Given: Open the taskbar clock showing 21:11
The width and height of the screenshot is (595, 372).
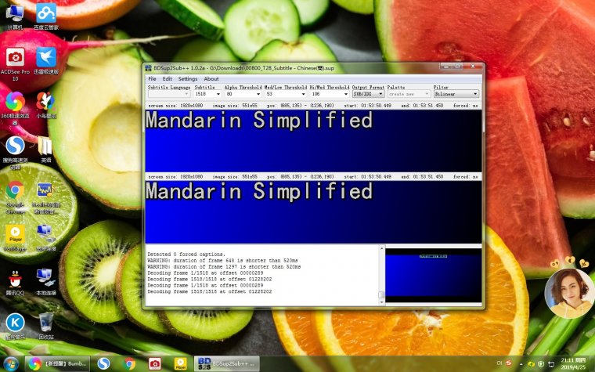Looking at the screenshot, I should tap(573, 363).
